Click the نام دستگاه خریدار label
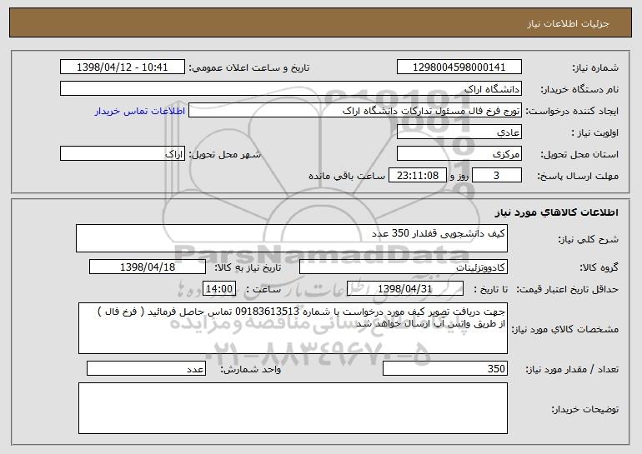The image size is (642, 454). pos(579,90)
